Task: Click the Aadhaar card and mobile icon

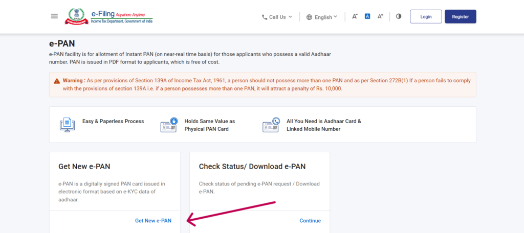Action: tap(271, 125)
